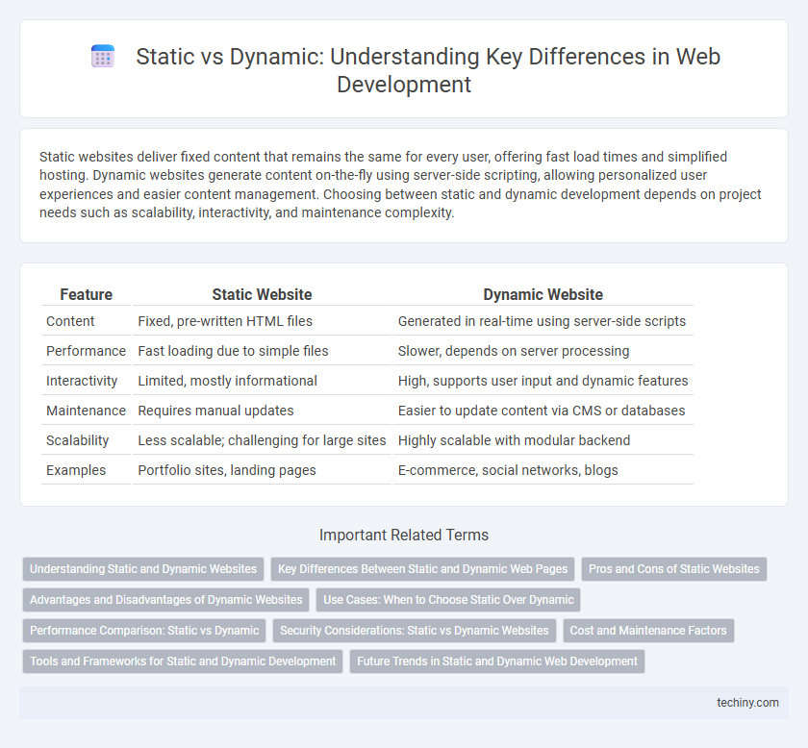Select the Maintenance row label
Image resolution: width=808 pixels, height=748 pixels.
click(86, 411)
